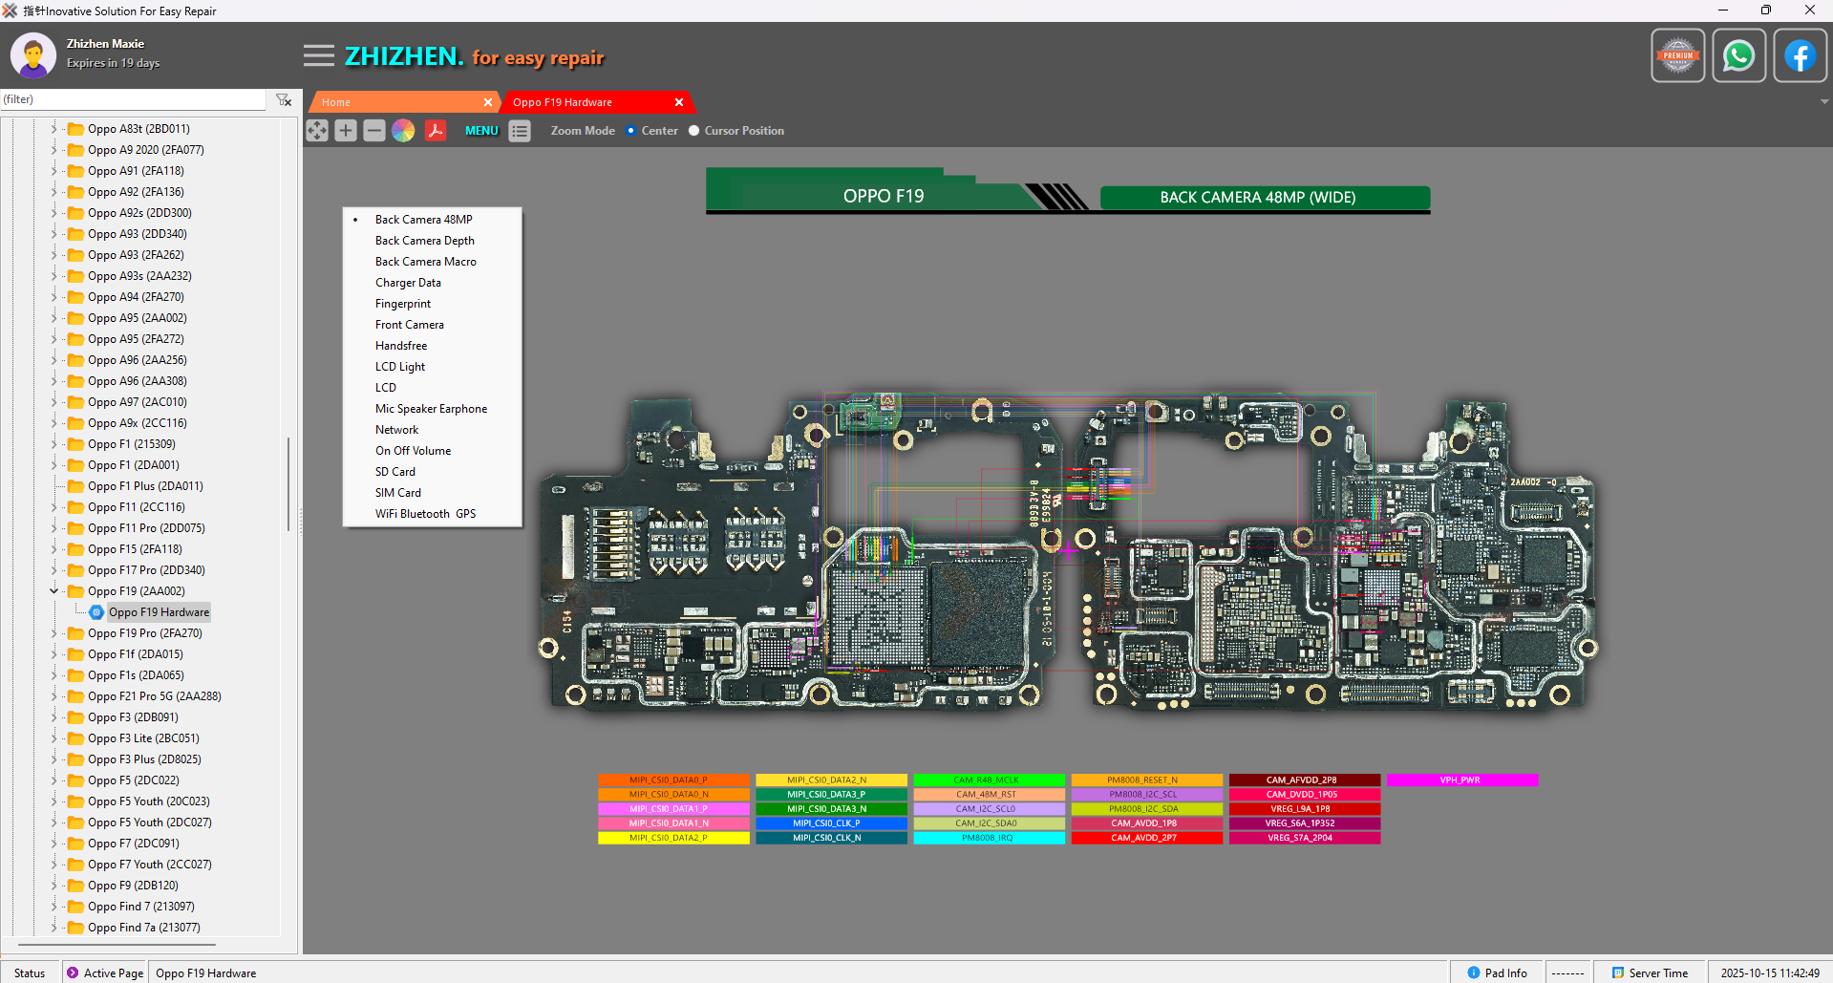Select the Center zoom mode radio button
Screen dimensions: 1833x983
tap(630, 131)
